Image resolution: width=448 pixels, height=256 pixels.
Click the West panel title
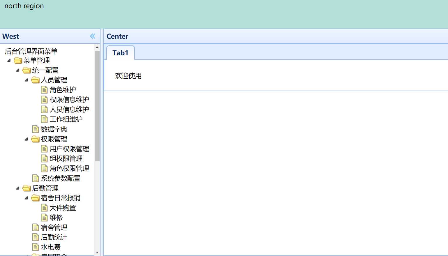coord(11,36)
